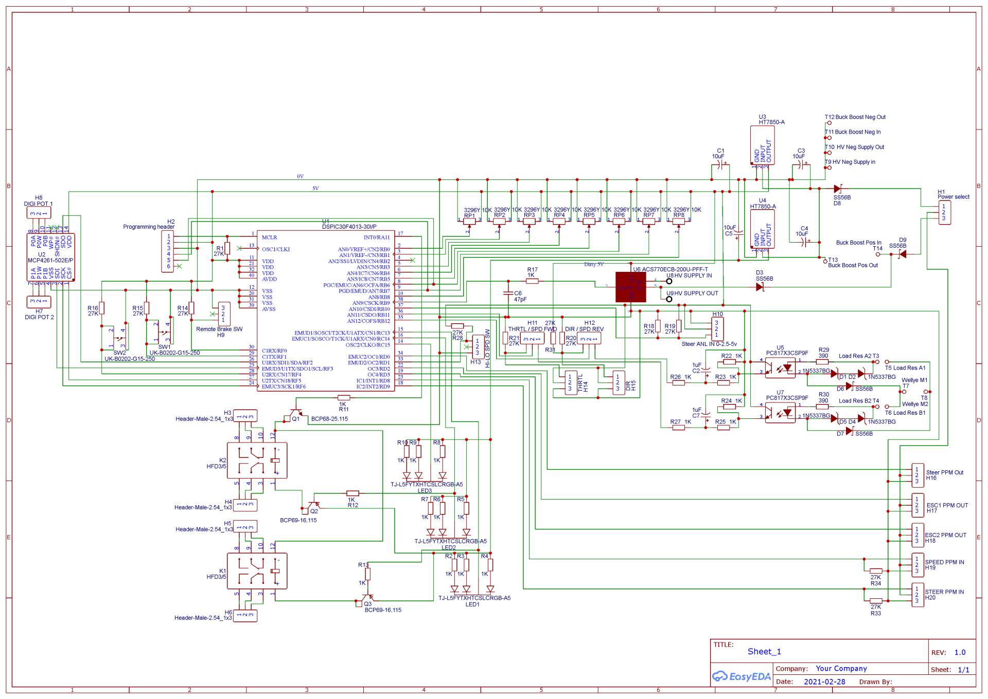
Task: Click the Q3 BCP69-16 transistor symbol
Action: (367, 599)
